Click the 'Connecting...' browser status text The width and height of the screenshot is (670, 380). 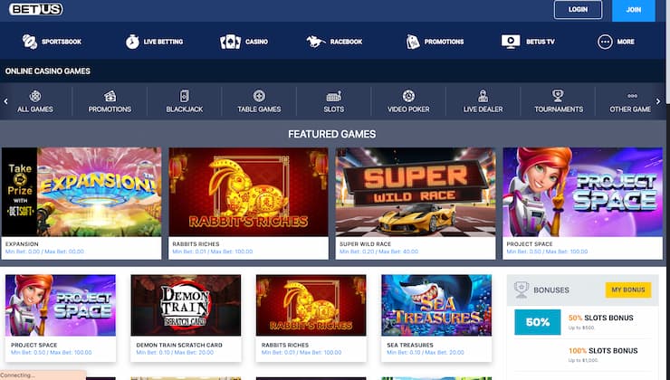click(17, 375)
